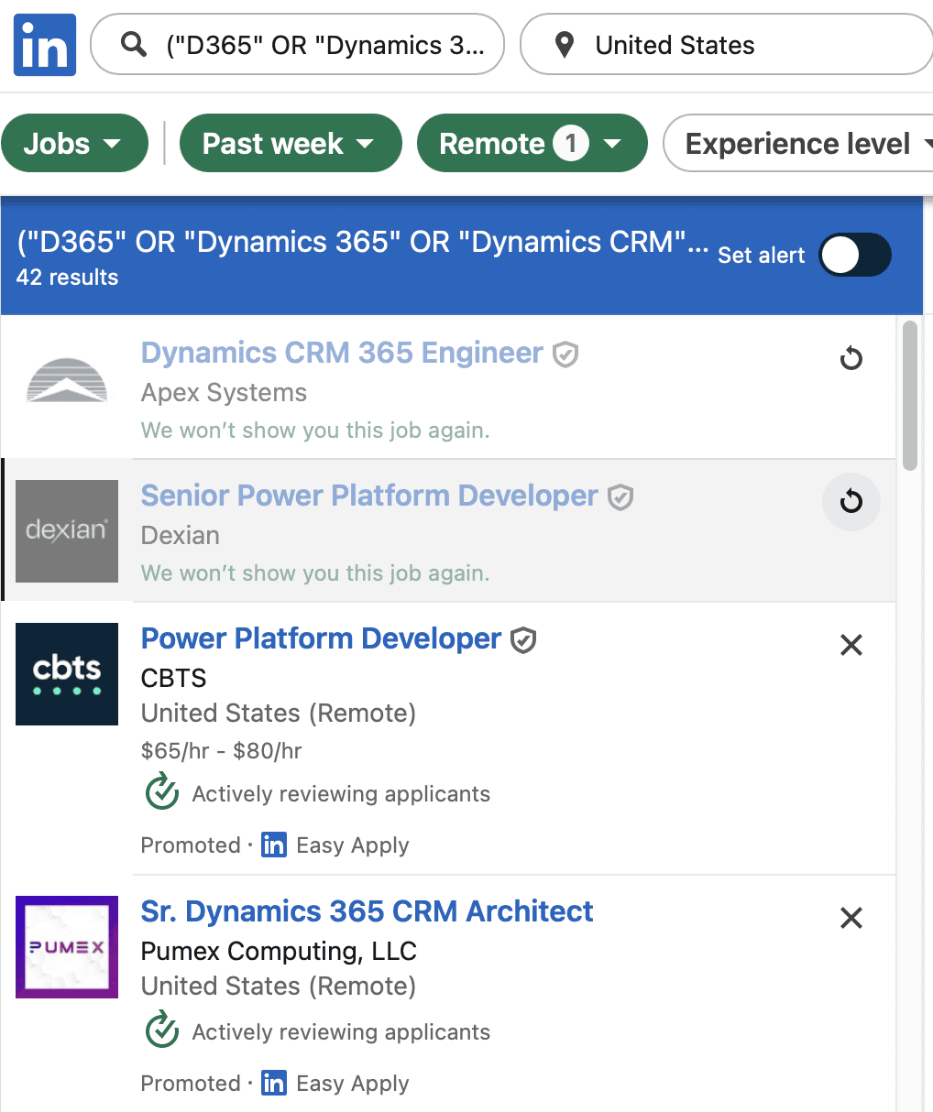Open the Power Platform Developer job posting
The height and width of the screenshot is (1112, 933).
(321, 638)
